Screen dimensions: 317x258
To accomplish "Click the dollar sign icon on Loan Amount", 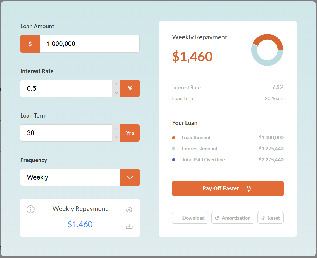I will pyautogui.click(x=30, y=44).
